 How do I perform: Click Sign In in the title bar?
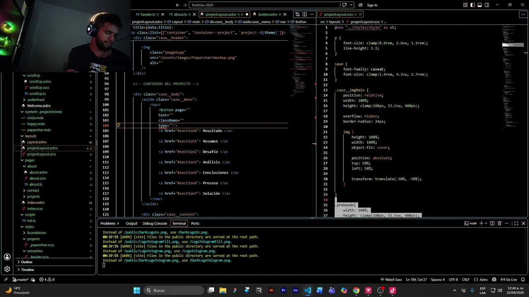372,5
